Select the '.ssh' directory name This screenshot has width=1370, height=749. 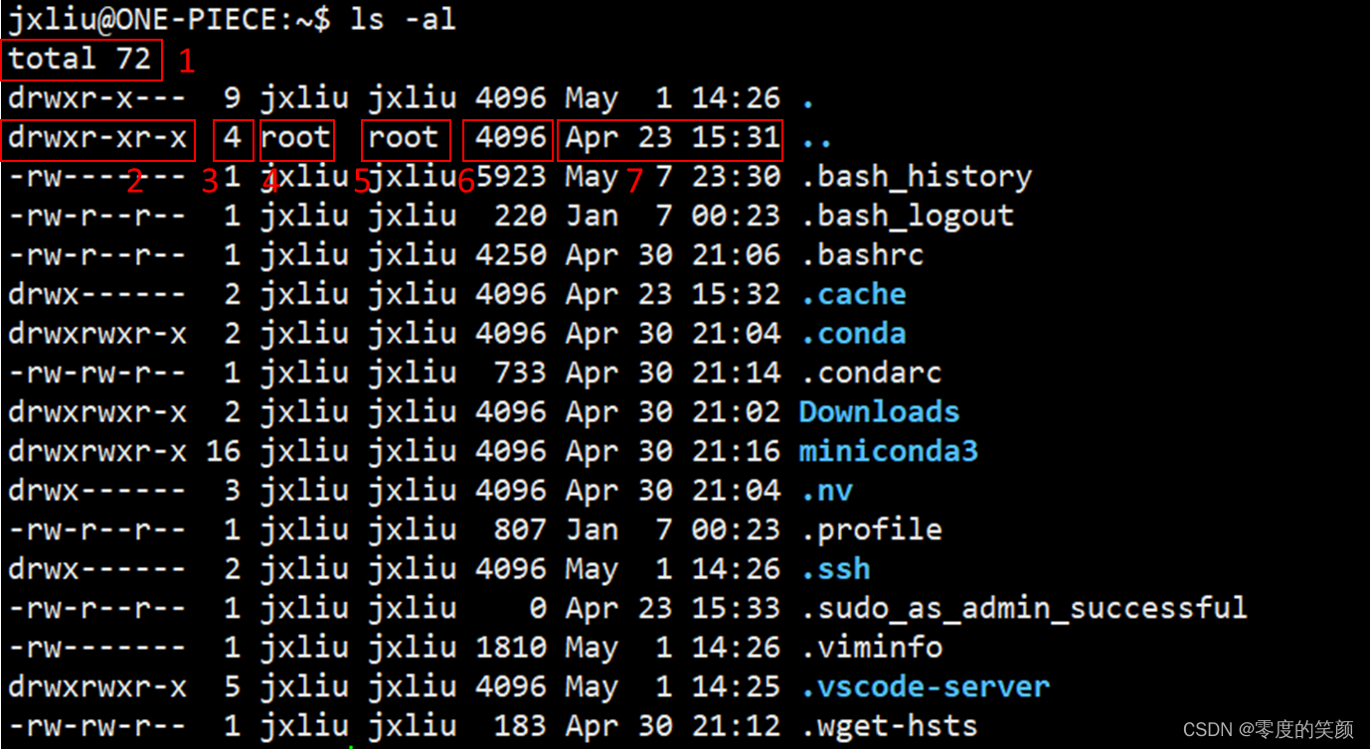[x=836, y=569]
